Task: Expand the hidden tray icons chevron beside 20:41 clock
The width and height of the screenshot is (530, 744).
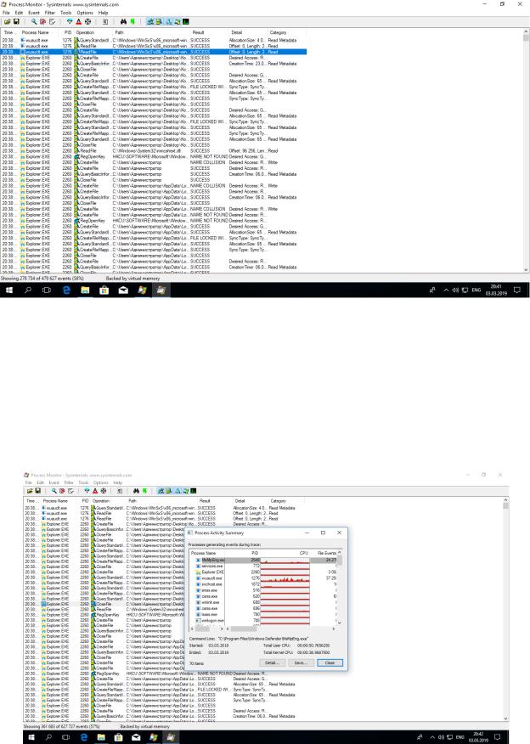Action: (446, 290)
